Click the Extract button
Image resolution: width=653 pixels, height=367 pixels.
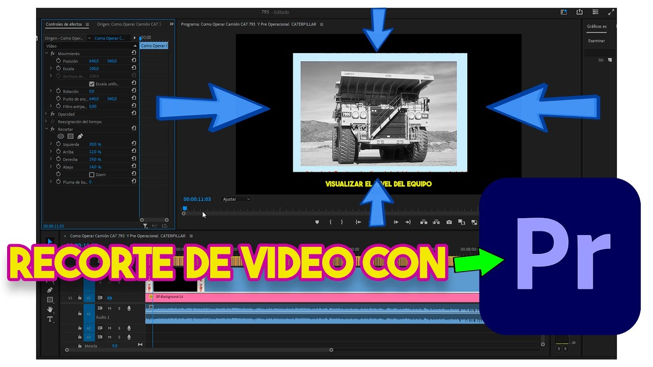(x=436, y=222)
